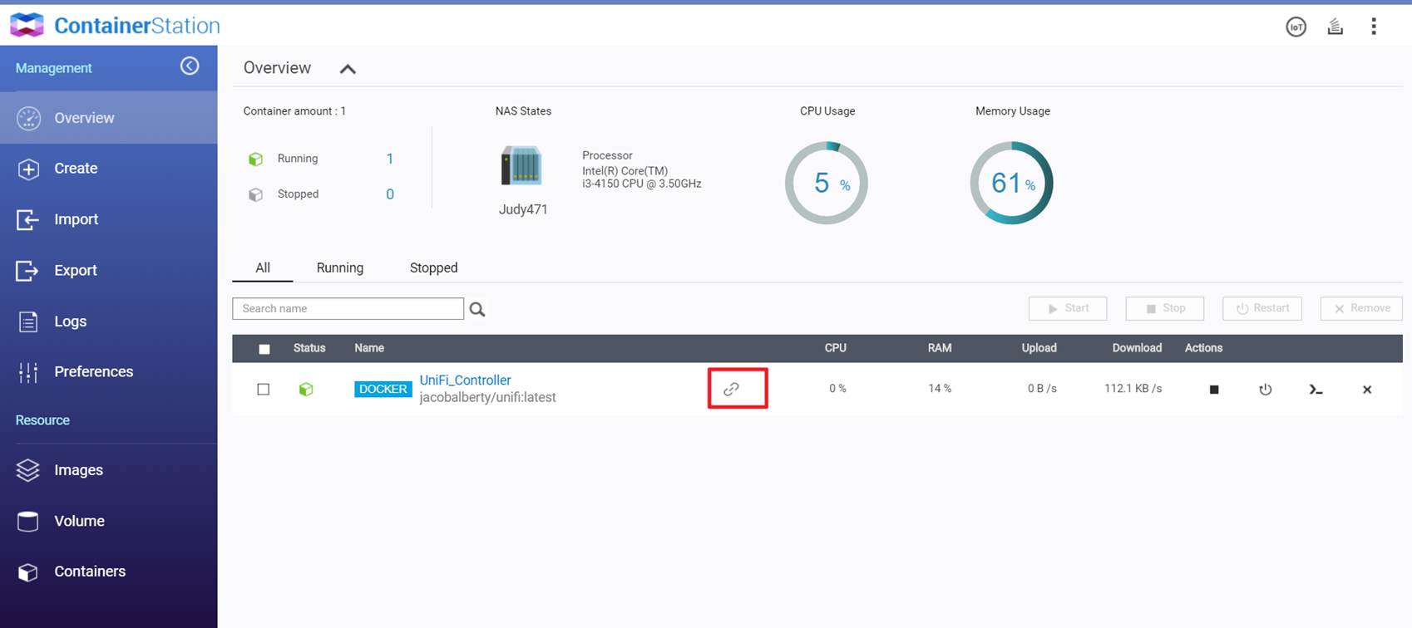This screenshot has width=1412, height=628.
Task: Click the container URL link icon
Action: tap(731, 389)
